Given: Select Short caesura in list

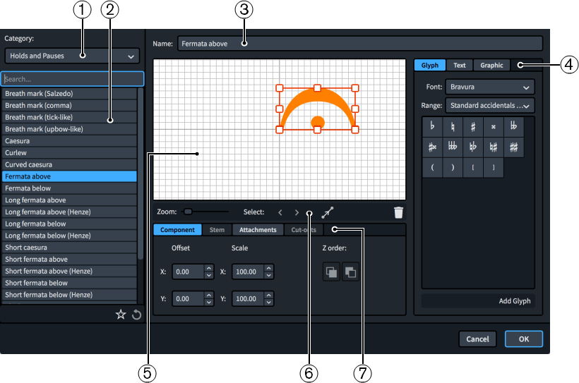Looking at the screenshot, I should [x=69, y=248].
